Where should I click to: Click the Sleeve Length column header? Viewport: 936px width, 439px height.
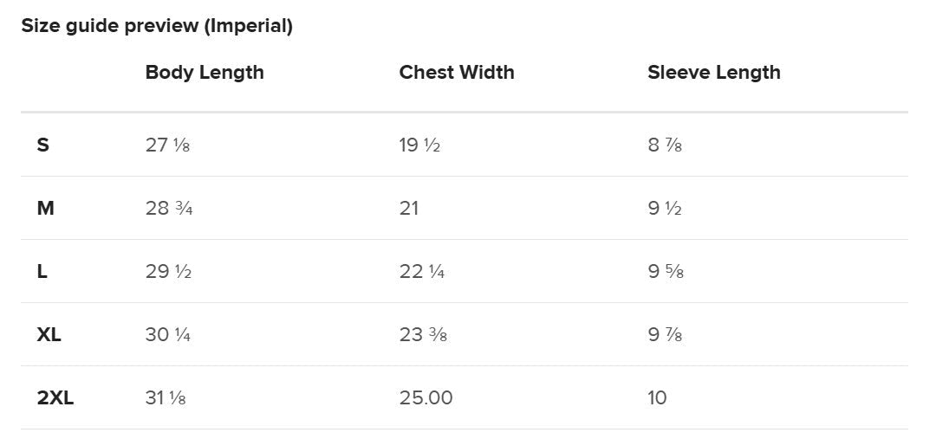(714, 73)
